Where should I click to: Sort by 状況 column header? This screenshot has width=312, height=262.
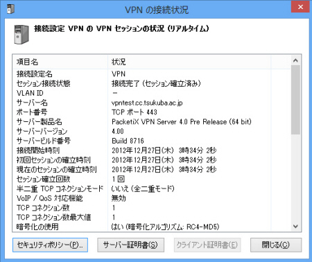pos(189,62)
